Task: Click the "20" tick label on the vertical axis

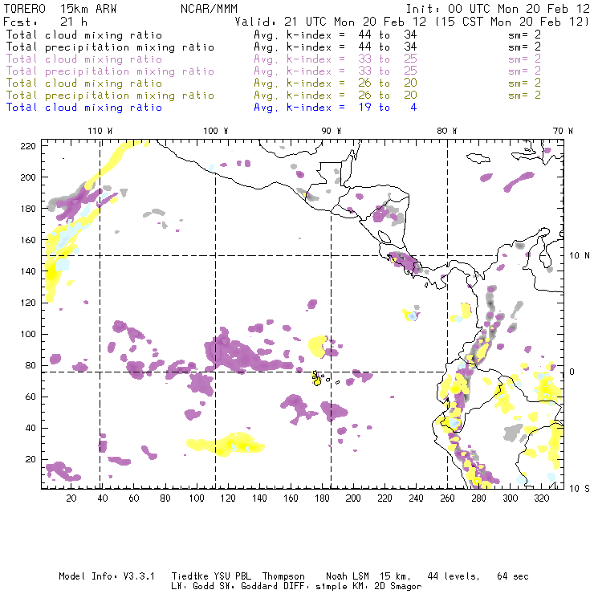Action: (x=31, y=459)
